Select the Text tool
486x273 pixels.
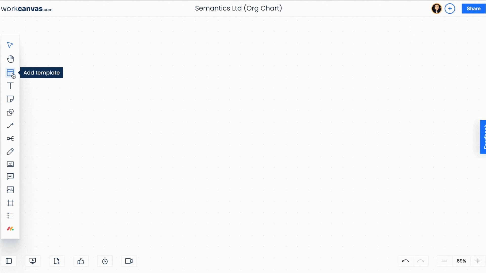point(10,86)
